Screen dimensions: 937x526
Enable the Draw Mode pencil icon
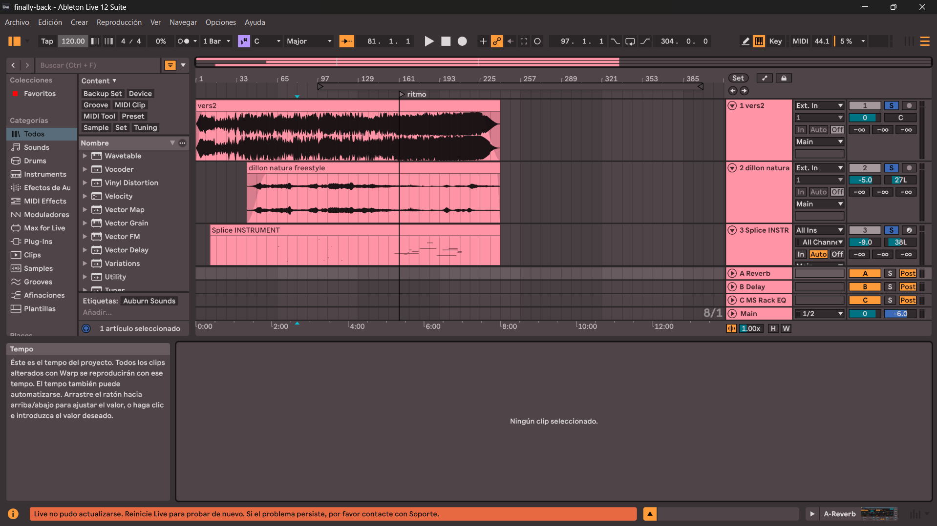click(745, 41)
